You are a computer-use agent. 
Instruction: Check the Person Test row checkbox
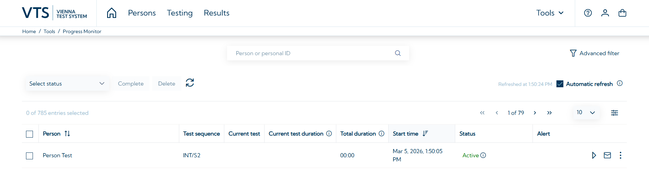click(29, 156)
